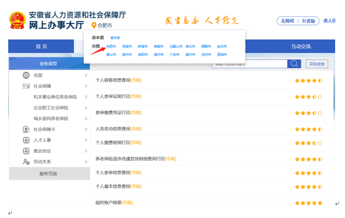Expand the 社会保障 chevron
This screenshot has height=218, width=345.
(x=86, y=86)
